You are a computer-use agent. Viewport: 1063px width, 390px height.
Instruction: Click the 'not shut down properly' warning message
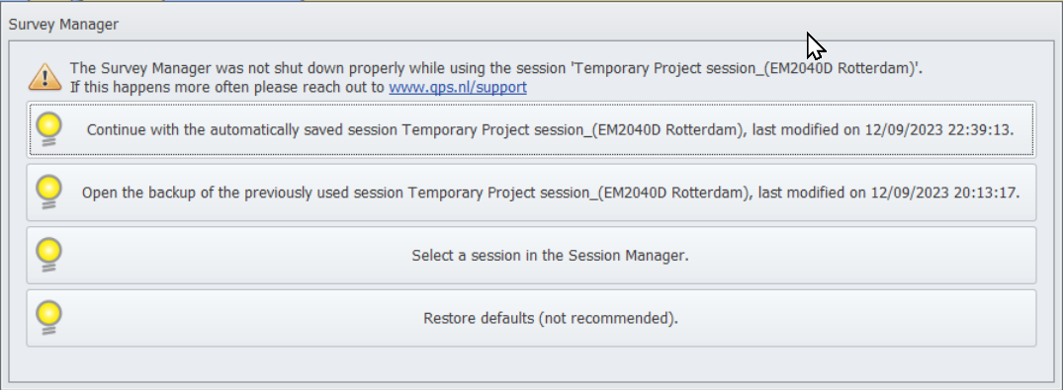[x=496, y=68]
